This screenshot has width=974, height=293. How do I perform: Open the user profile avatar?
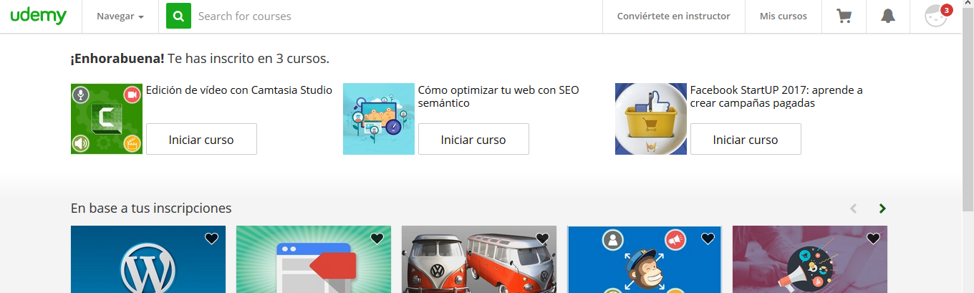(936, 16)
